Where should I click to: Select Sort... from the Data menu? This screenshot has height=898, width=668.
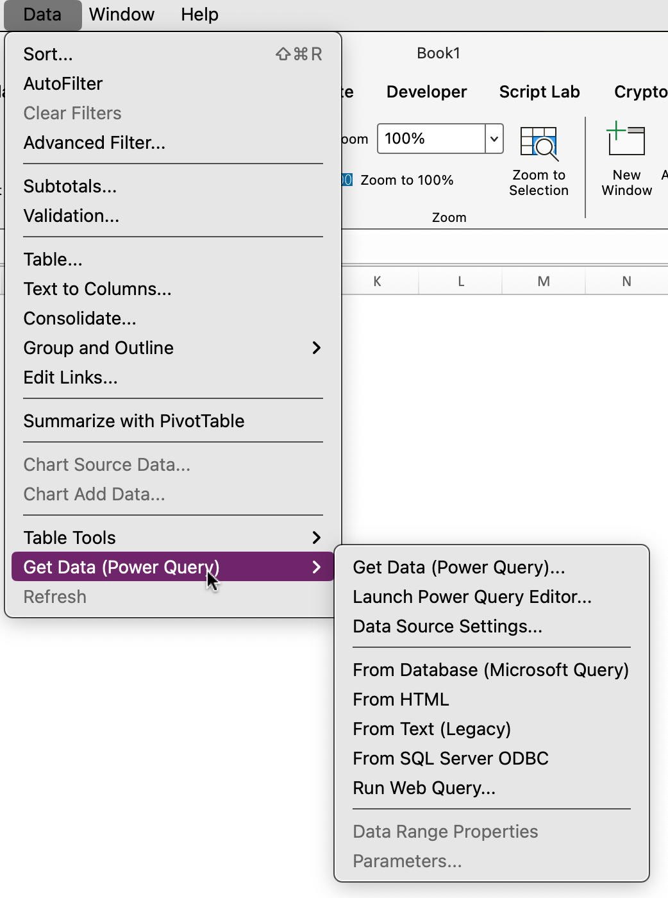click(48, 54)
